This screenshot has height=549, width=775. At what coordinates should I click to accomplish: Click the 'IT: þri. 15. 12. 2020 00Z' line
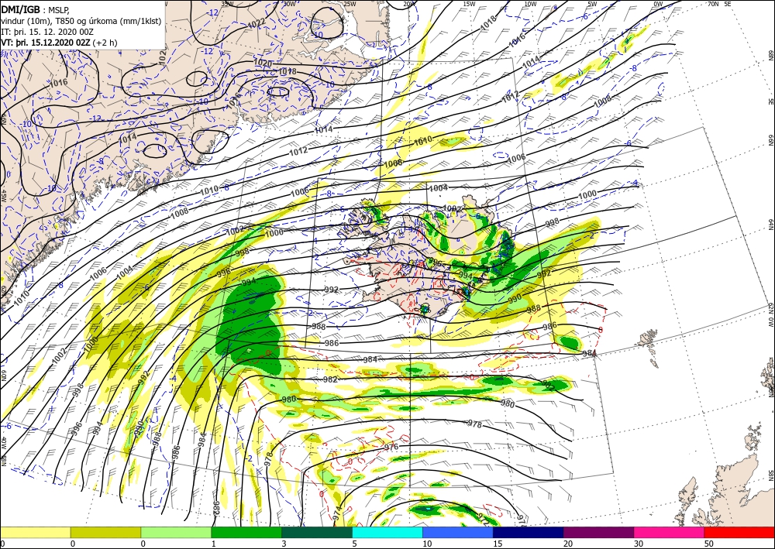(x=47, y=32)
